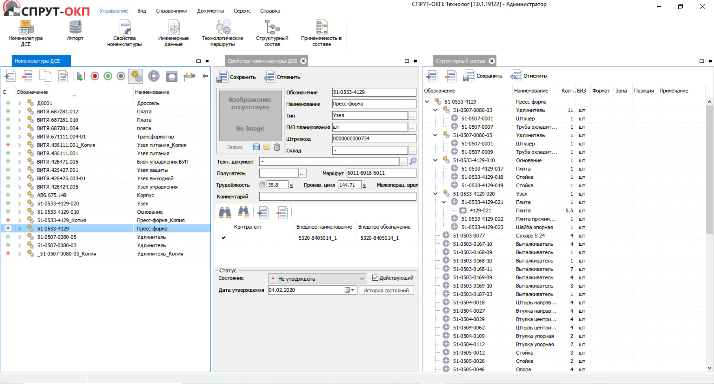
Task: Toggle the checkmark in the Контрагент row
Action: tap(224, 238)
